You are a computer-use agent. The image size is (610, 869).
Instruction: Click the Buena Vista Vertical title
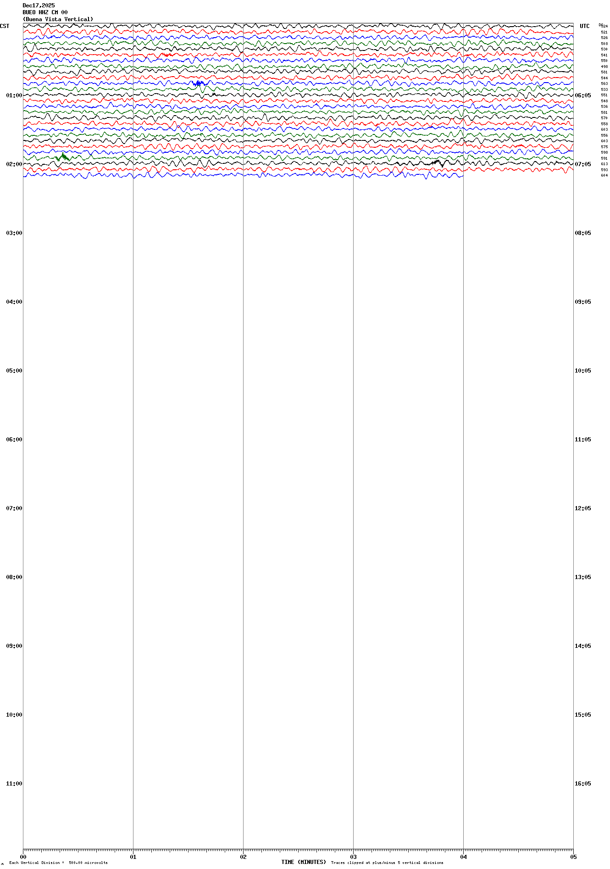pos(58,19)
